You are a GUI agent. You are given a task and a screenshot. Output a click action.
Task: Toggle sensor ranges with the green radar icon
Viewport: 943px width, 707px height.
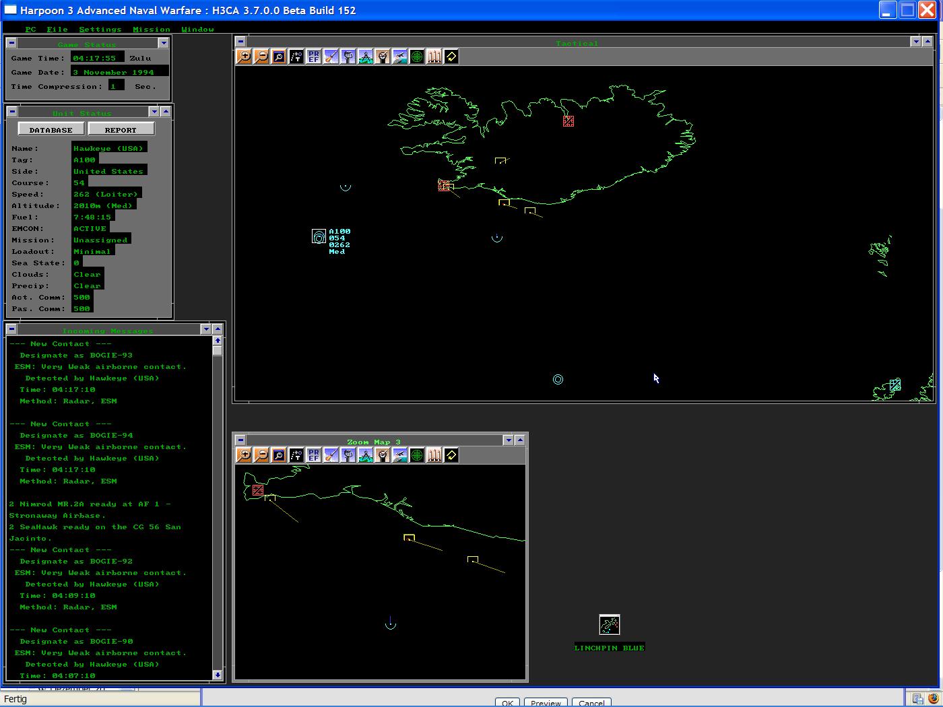click(x=417, y=57)
